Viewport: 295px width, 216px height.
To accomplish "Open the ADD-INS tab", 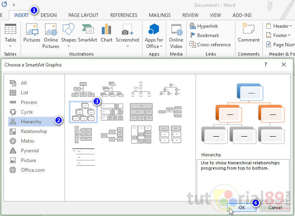I will click(x=242, y=15).
